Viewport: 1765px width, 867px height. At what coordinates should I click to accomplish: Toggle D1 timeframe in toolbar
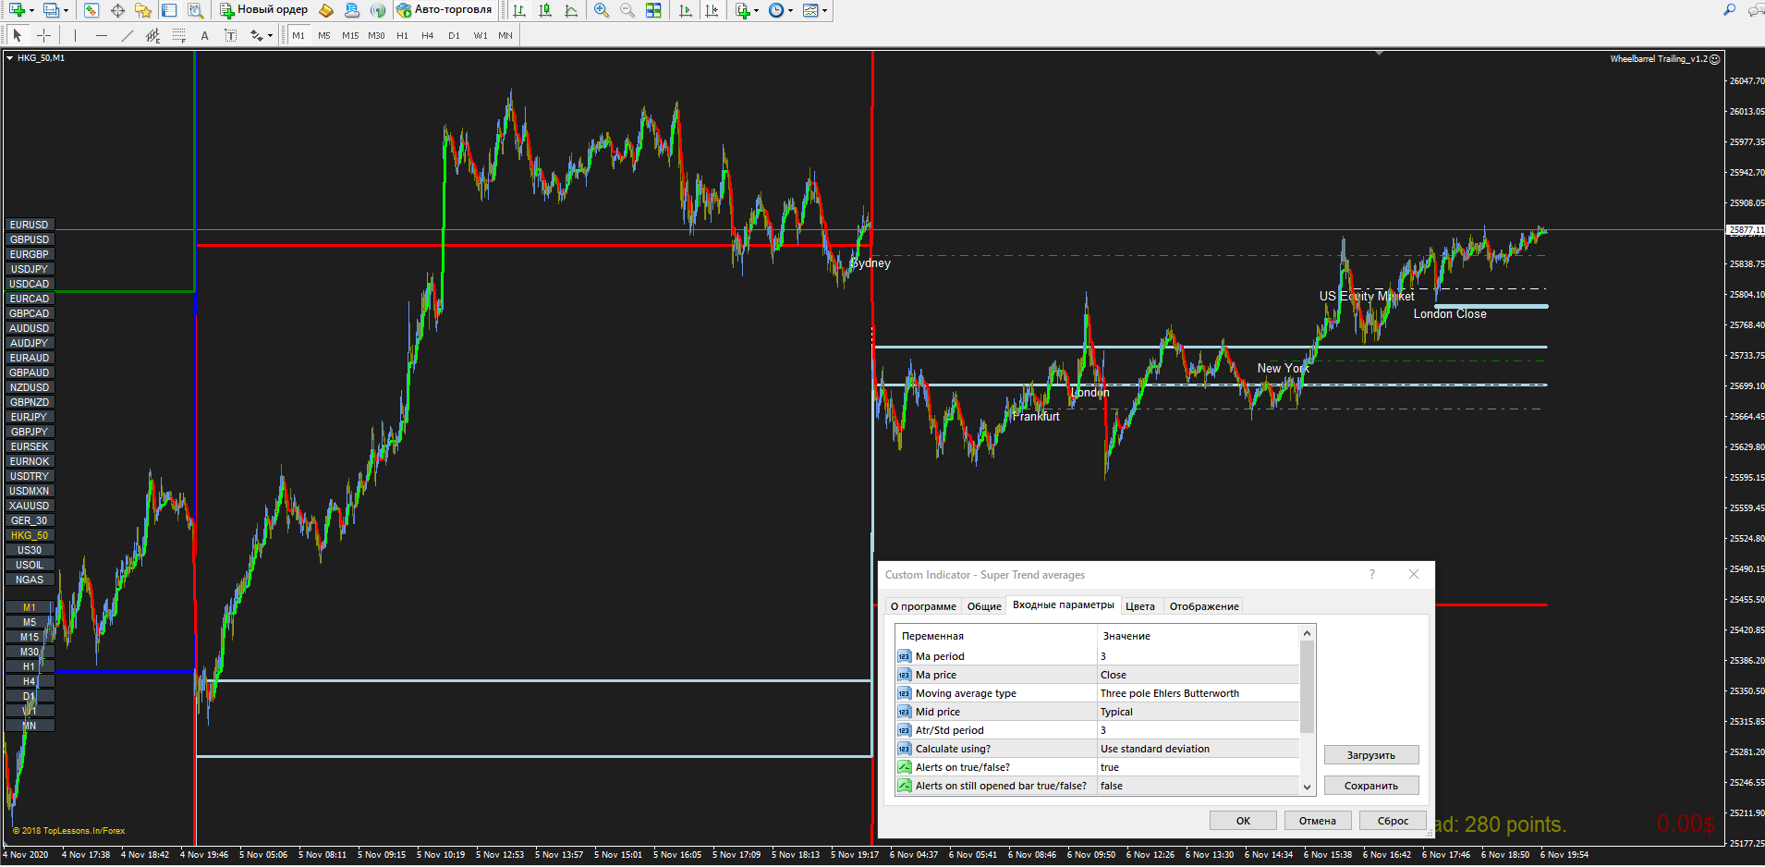454,35
